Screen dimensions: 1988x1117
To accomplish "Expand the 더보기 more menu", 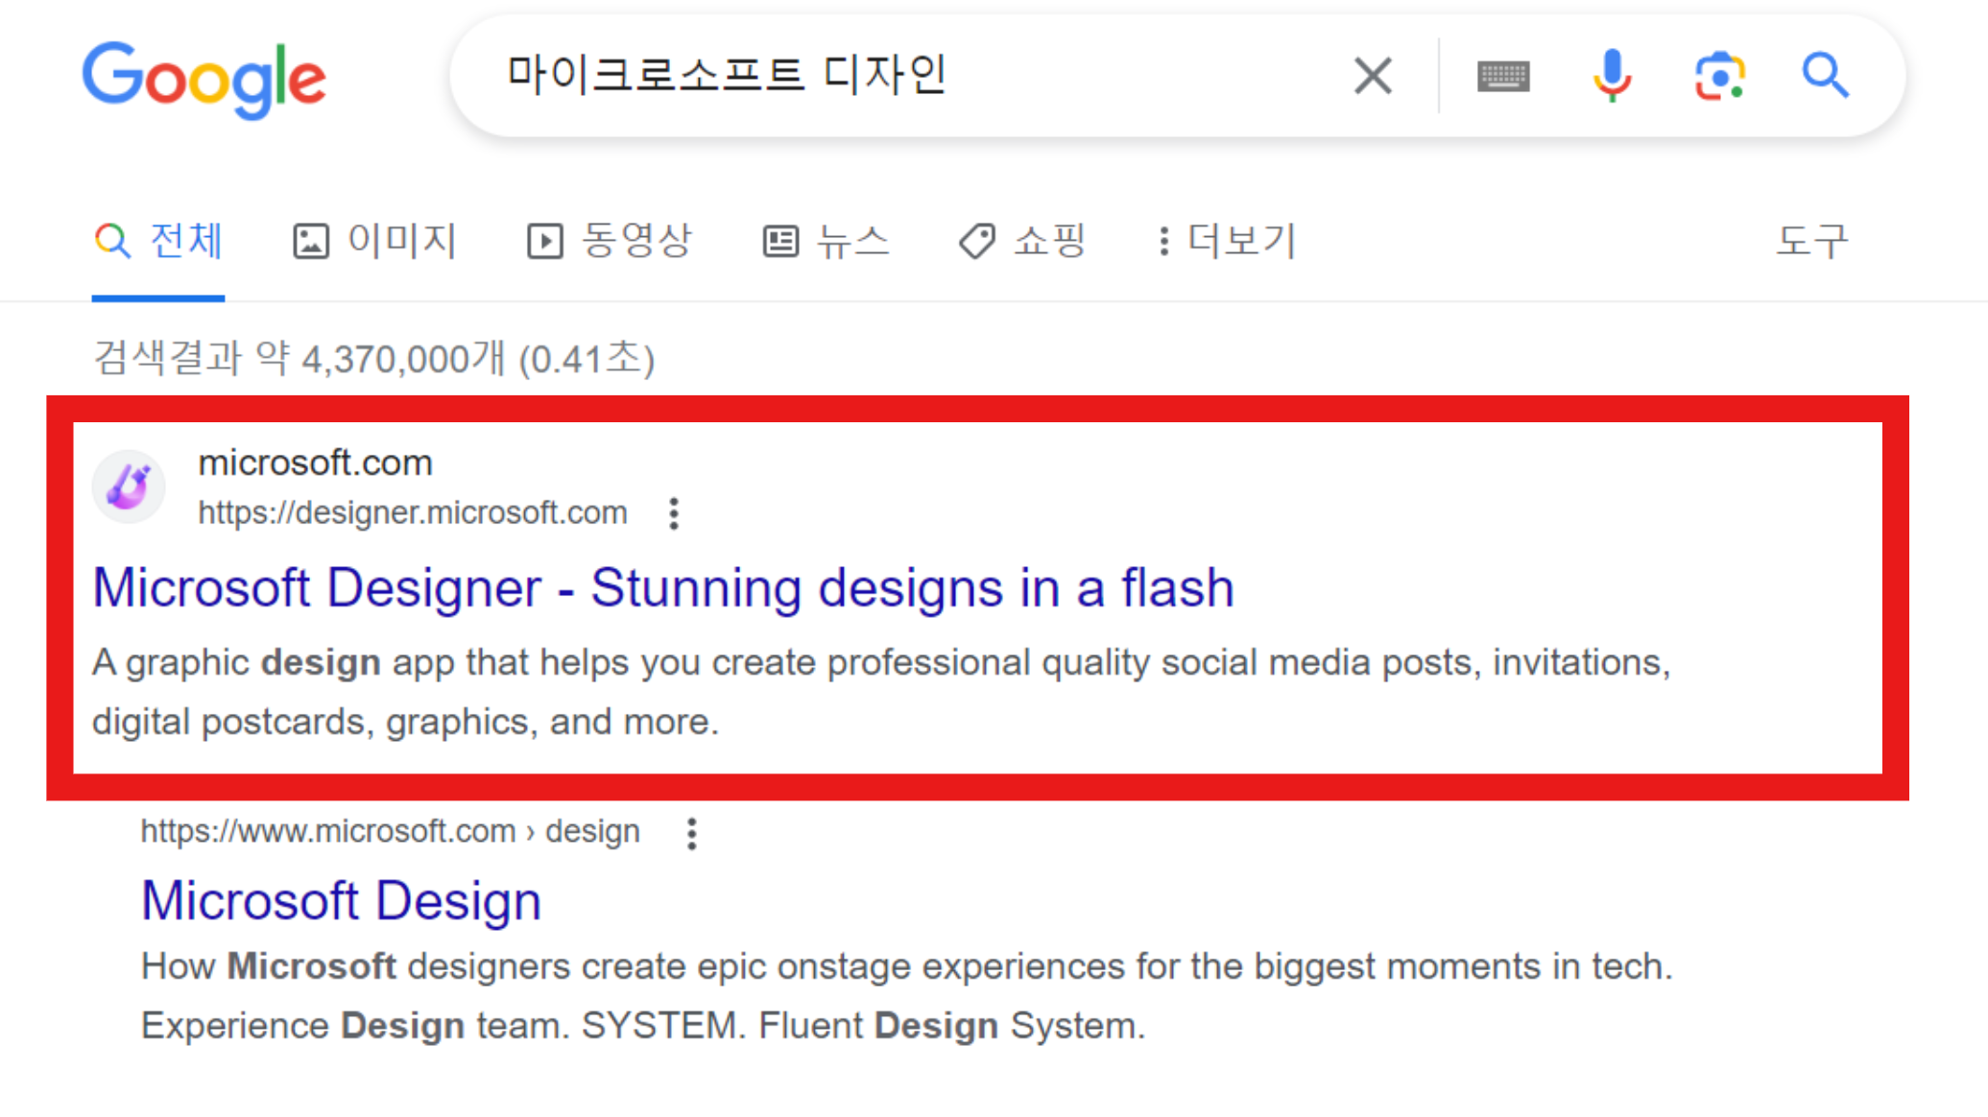I will [x=1227, y=241].
